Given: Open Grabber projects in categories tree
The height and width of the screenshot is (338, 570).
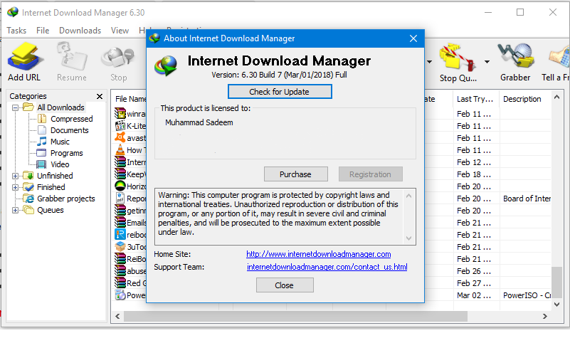Looking at the screenshot, I should [65, 199].
